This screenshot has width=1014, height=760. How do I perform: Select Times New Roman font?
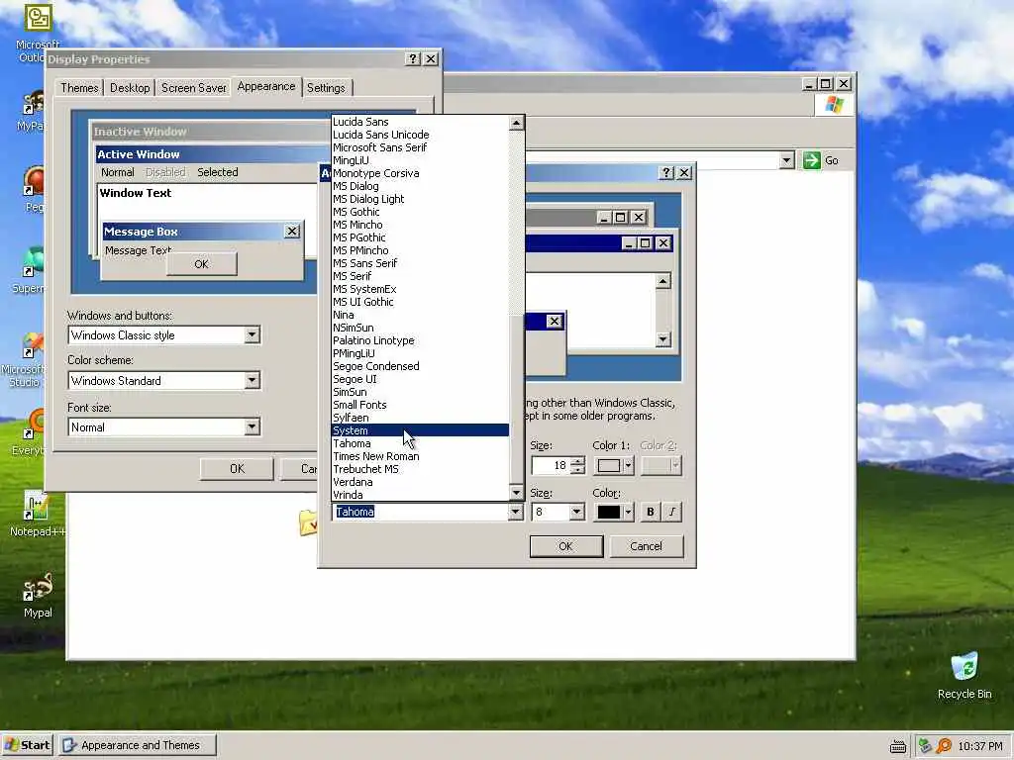pyautogui.click(x=420, y=456)
